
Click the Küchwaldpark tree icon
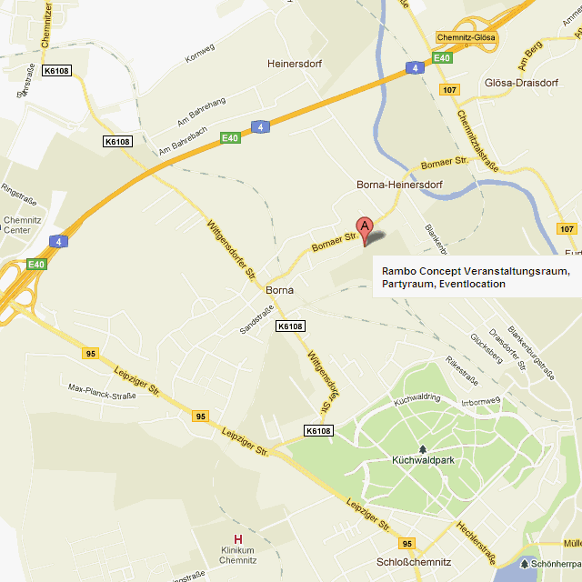(422, 449)
